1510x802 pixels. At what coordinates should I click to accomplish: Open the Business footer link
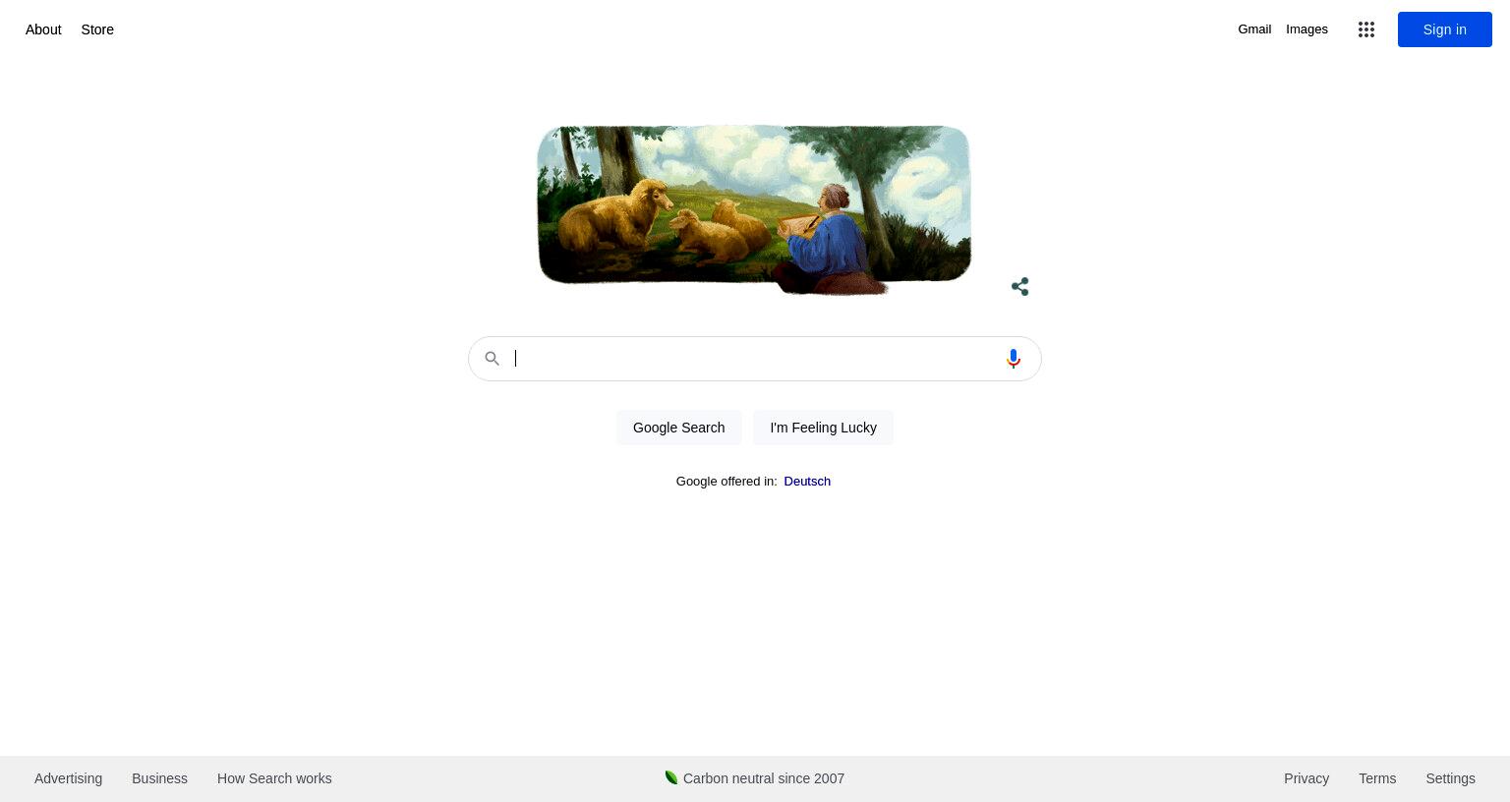tap(159, 778)
